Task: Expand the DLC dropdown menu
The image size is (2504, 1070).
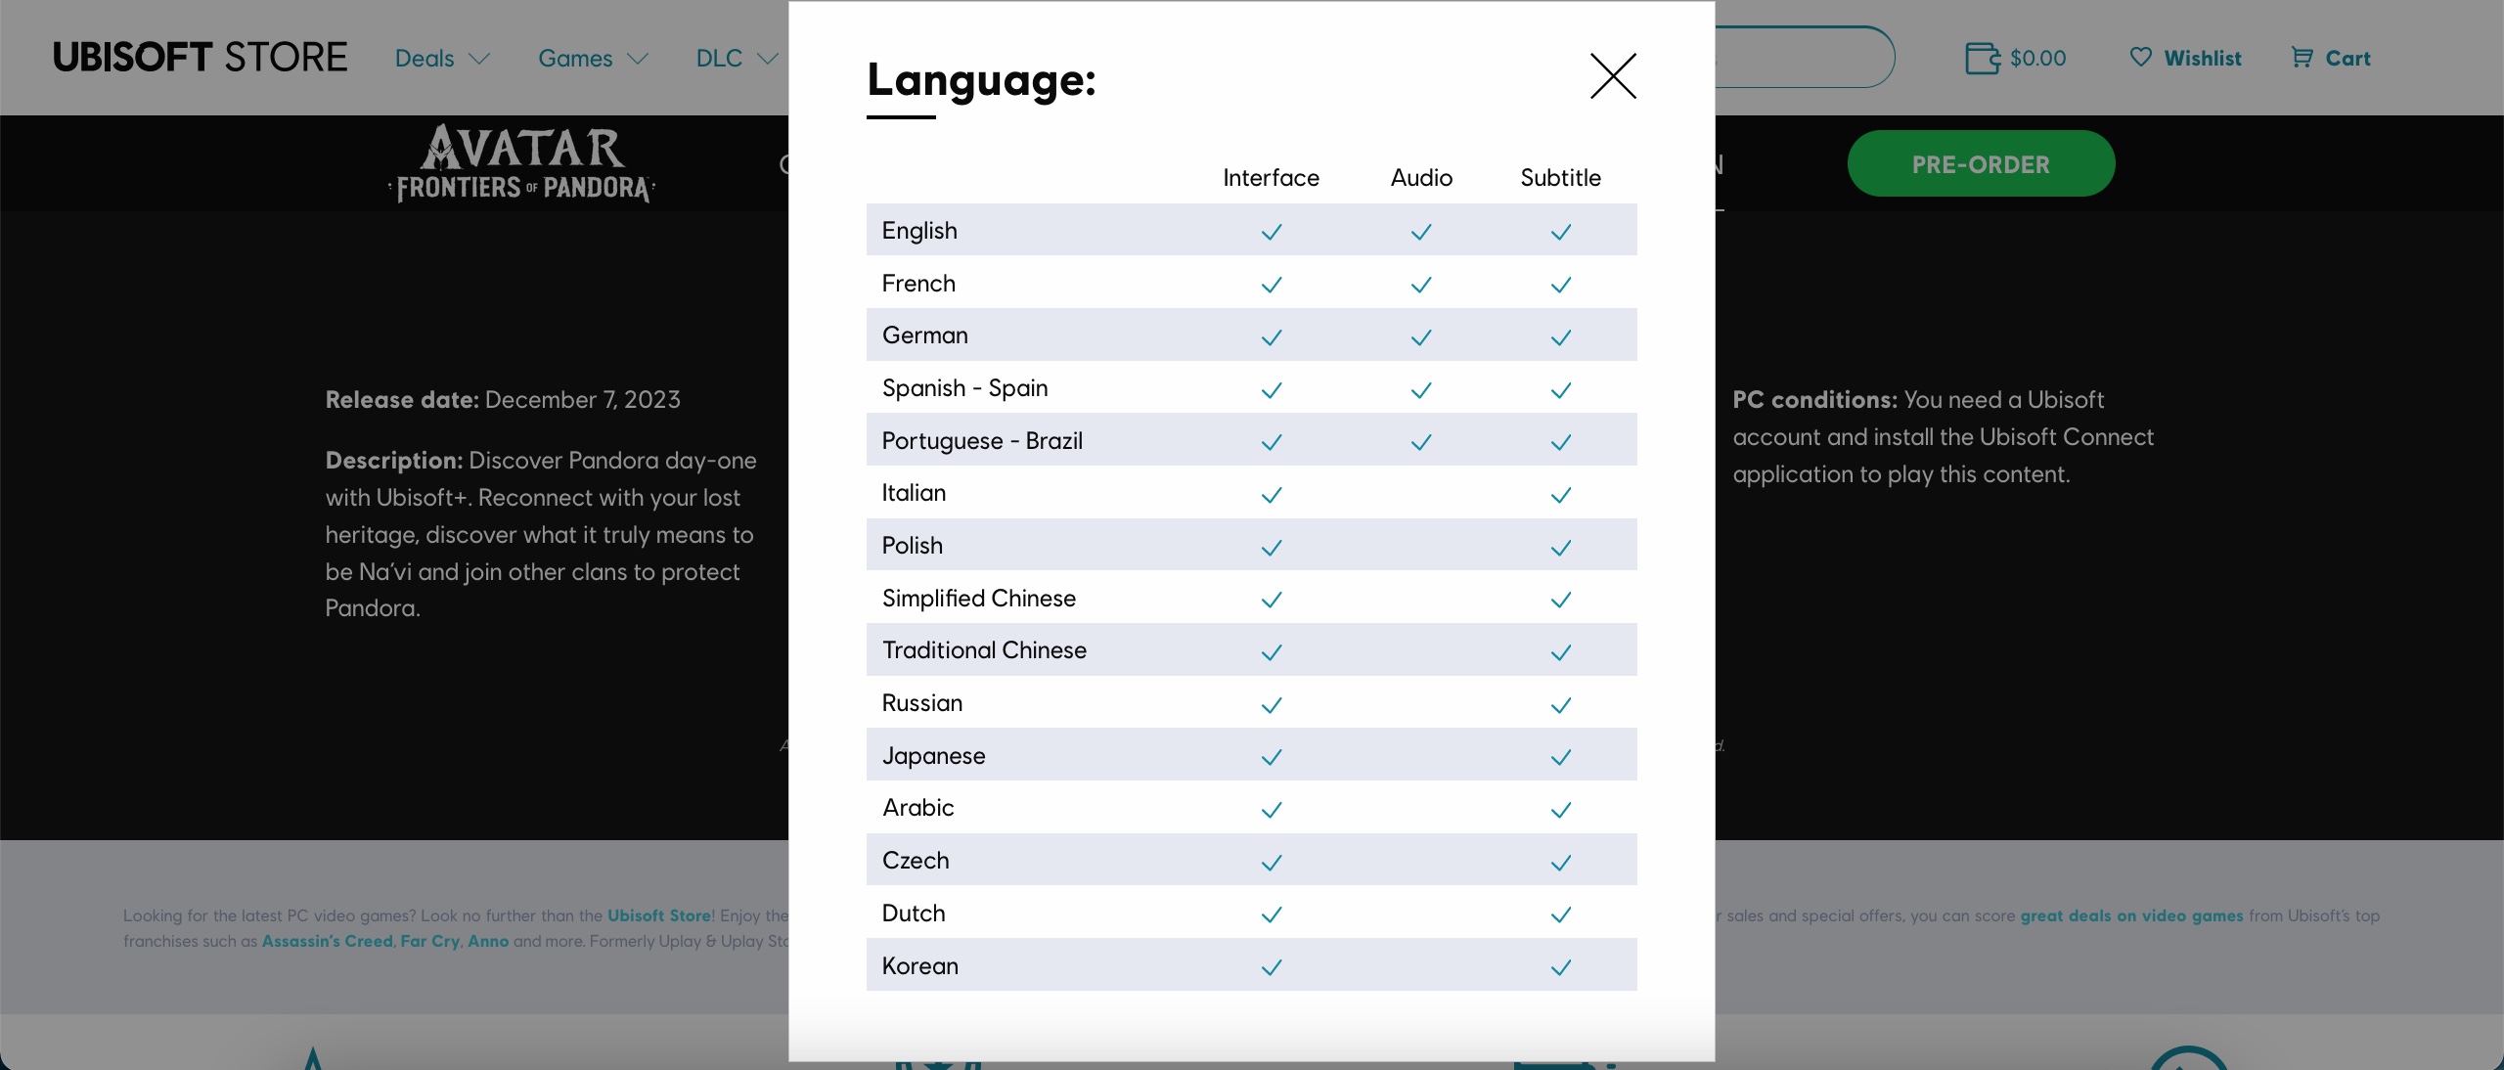Action: [x=737, y=59]
